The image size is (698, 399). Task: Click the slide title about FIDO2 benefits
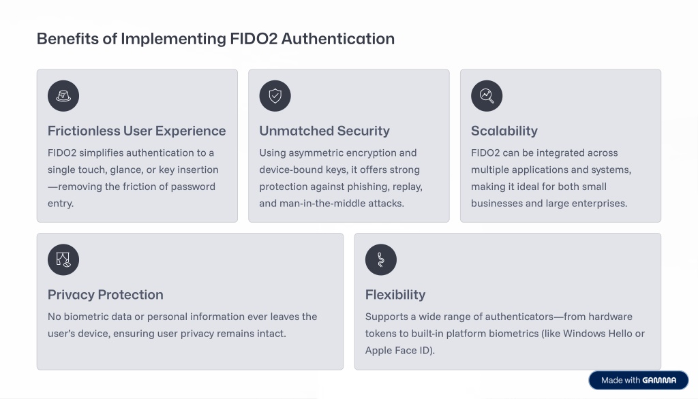[215, 39]
